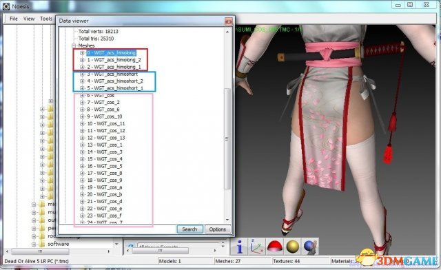Viewport: 441px width, 270px height.
Task: Expand mesh 10 - WGT_cos_11
Action: (x=82, y=123)
